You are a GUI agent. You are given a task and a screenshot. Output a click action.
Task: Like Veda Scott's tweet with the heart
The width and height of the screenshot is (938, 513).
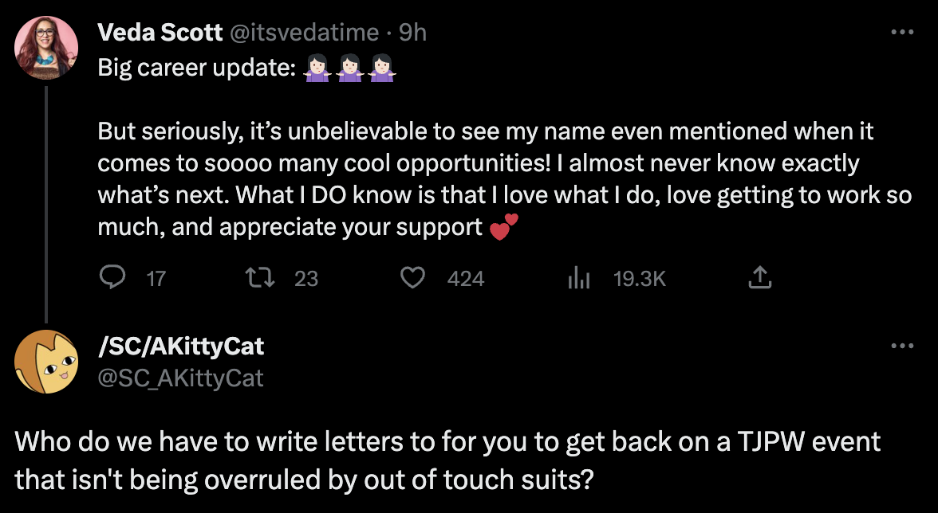[412, 277]
